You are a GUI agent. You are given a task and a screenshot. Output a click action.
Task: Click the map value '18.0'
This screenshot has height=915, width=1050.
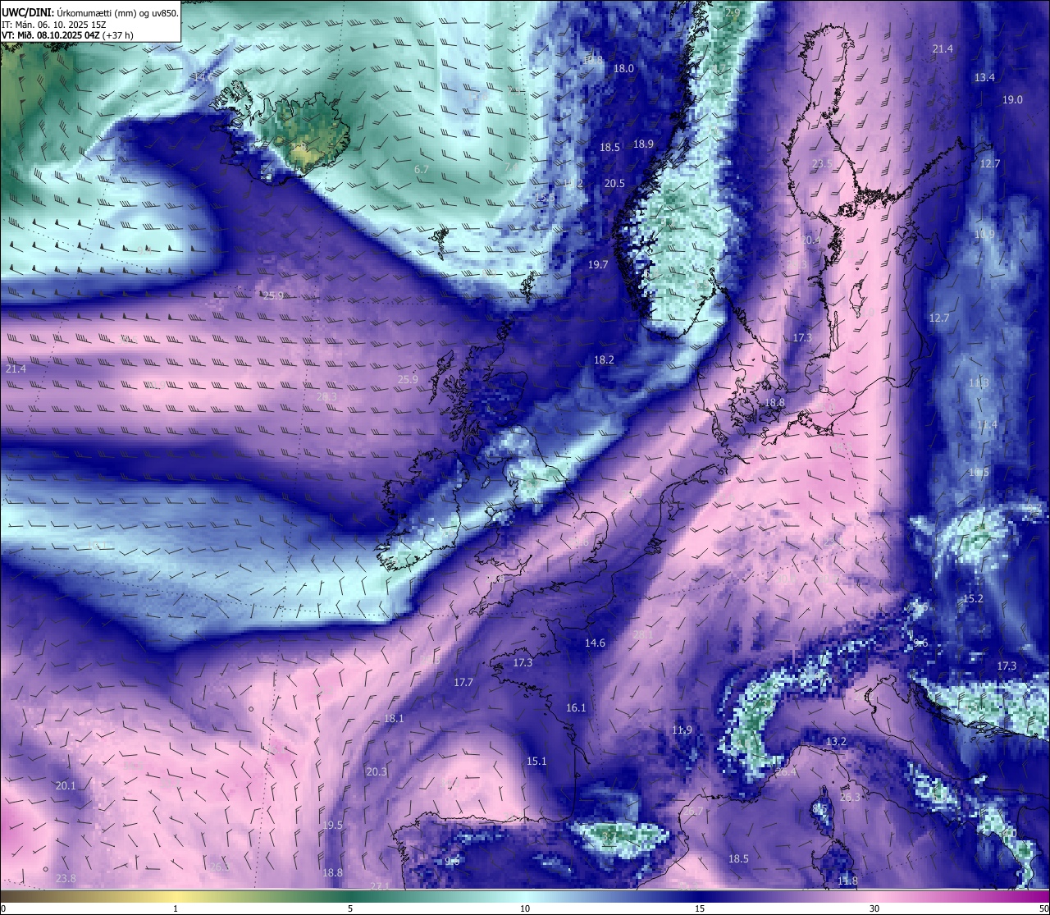[624, 68]
